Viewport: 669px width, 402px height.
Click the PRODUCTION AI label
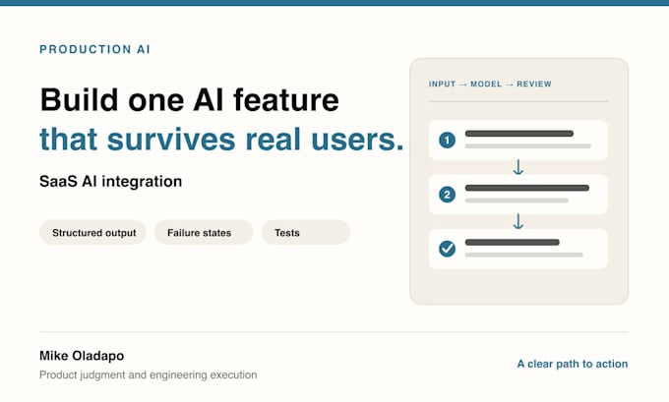pos(94,49)
